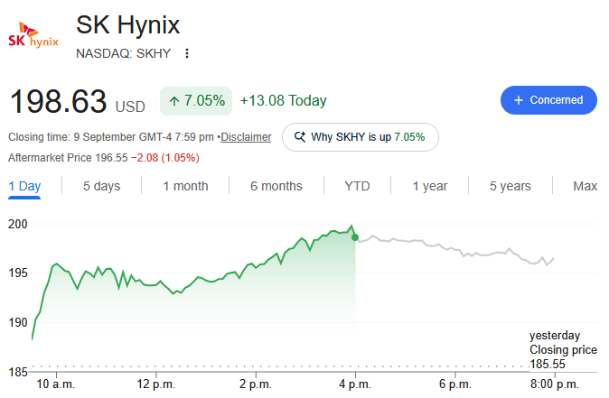Click the +13.08 Today change text
609x398 pixels.
[x=284, y=101]
